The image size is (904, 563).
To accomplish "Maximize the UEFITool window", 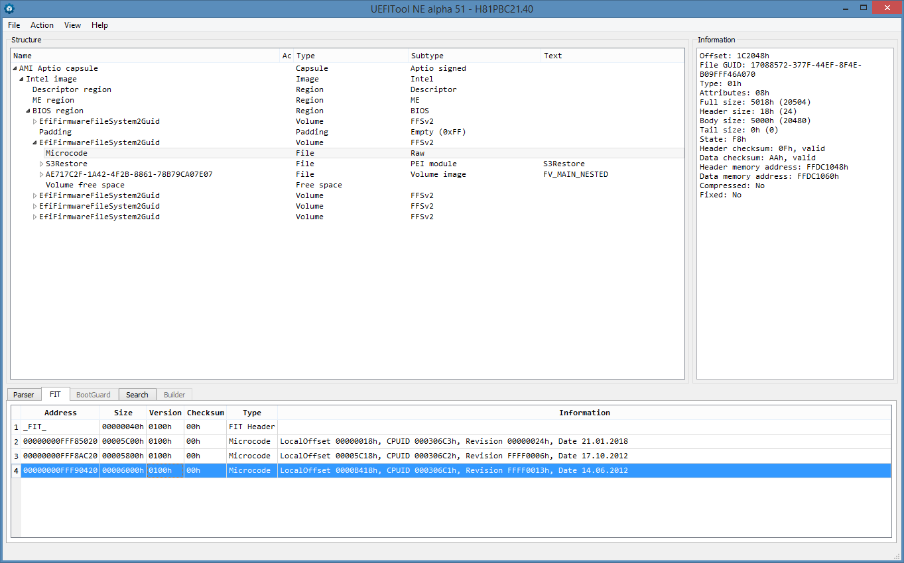I will click(x=863, y=8).
